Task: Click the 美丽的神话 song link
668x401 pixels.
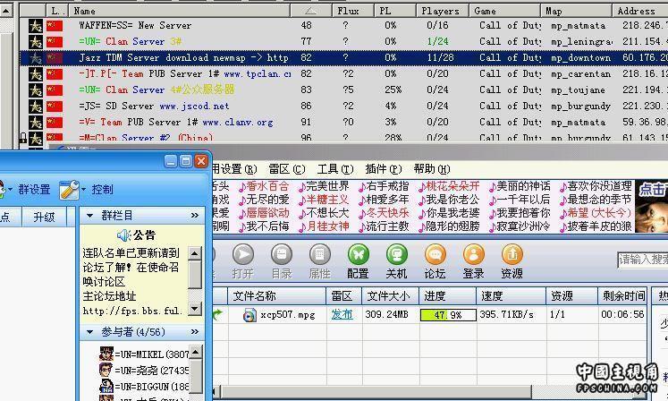Action: click(523, 186)
